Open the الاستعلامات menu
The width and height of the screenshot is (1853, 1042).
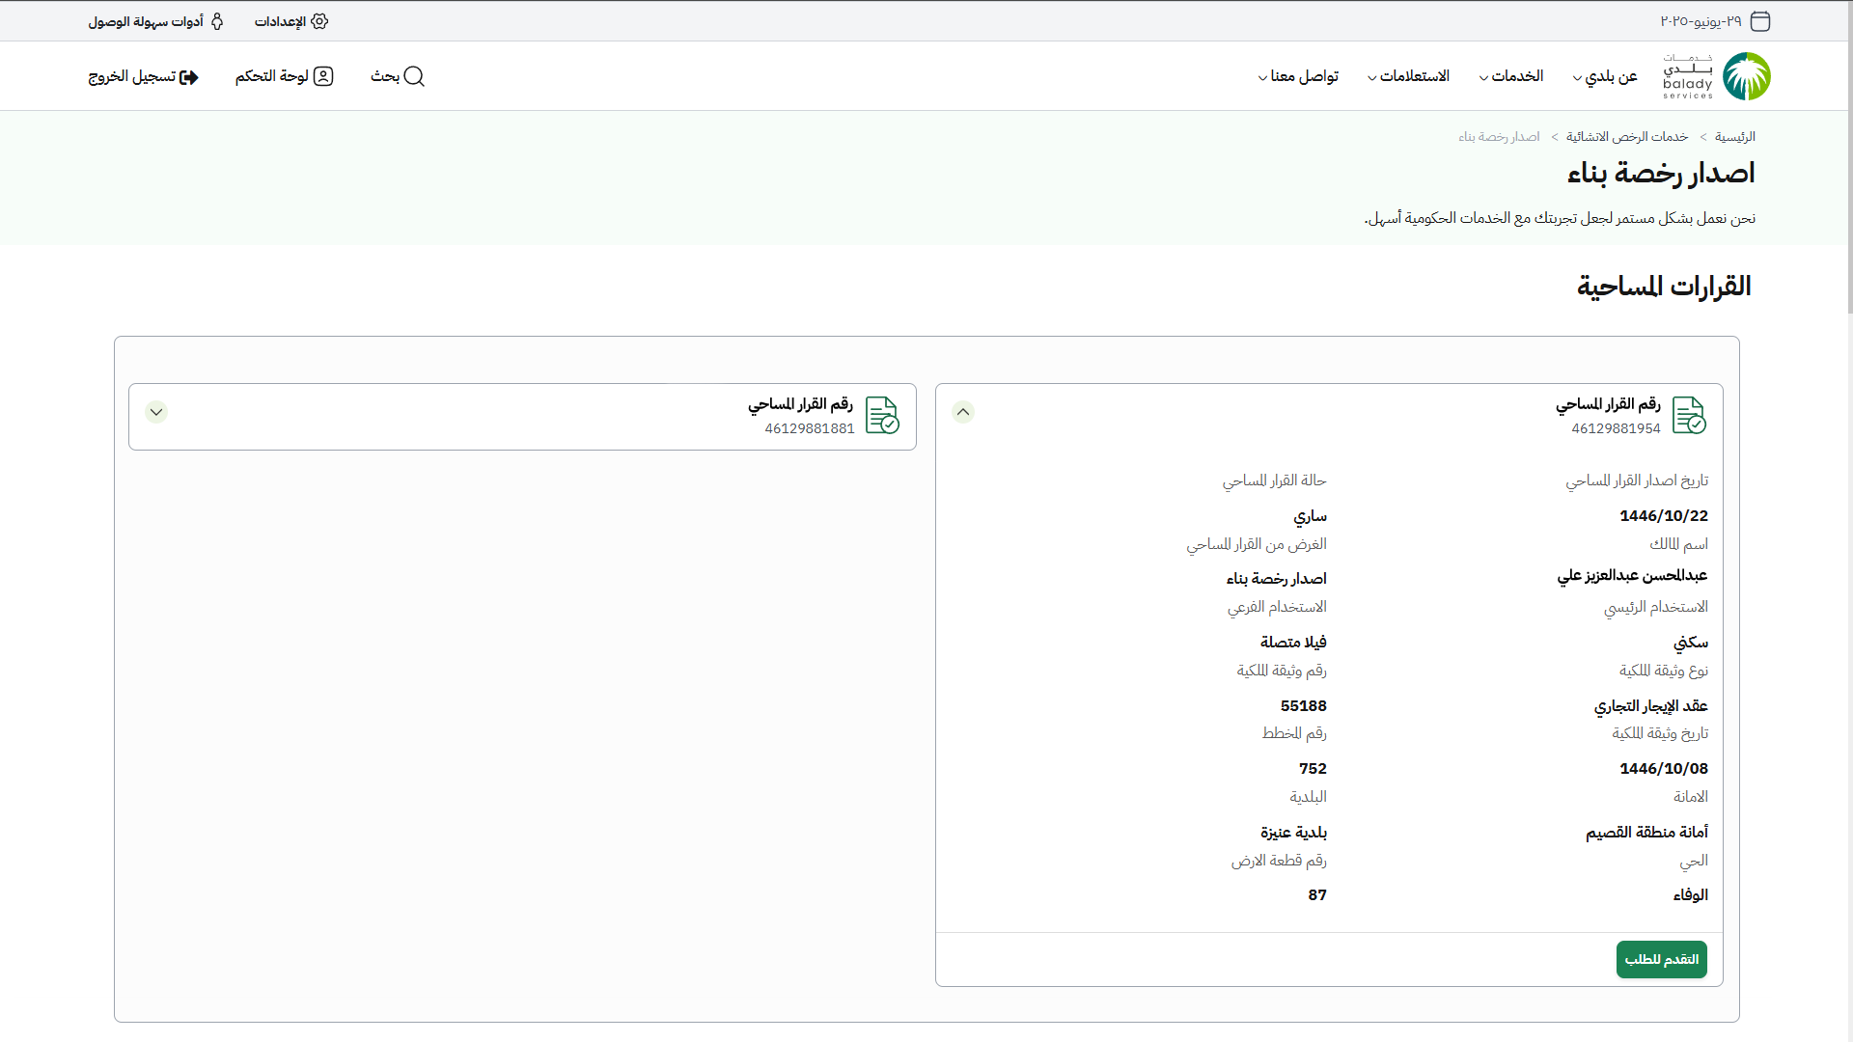pos(1408,76)
